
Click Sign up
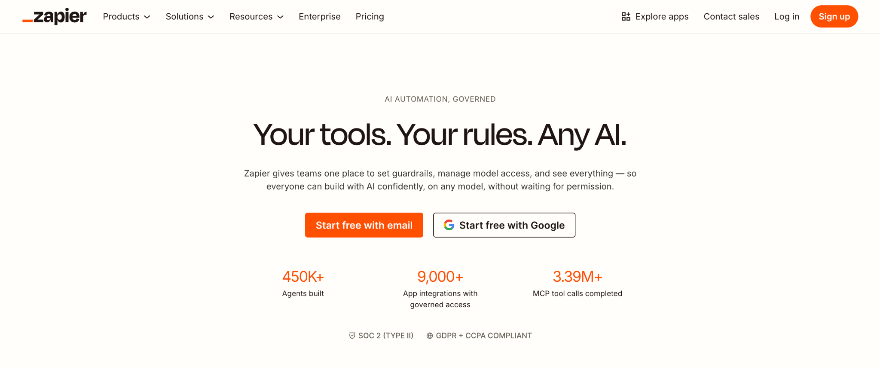(x=834, y=16)
